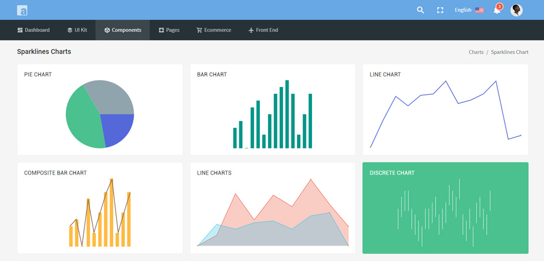Click the app logo in header
The image size is (544, 261).
click(x=22, y=10)
